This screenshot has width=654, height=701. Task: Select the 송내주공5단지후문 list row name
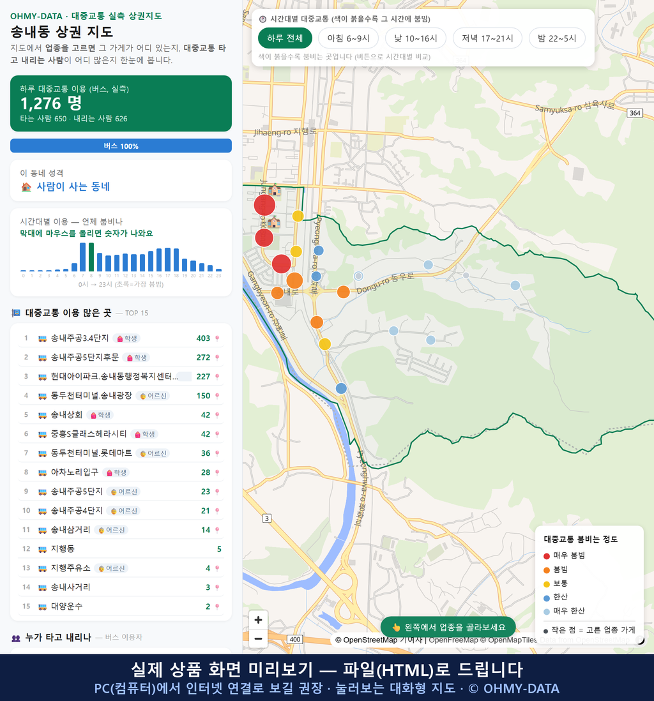pyautogui.click(x=84, y=358)
